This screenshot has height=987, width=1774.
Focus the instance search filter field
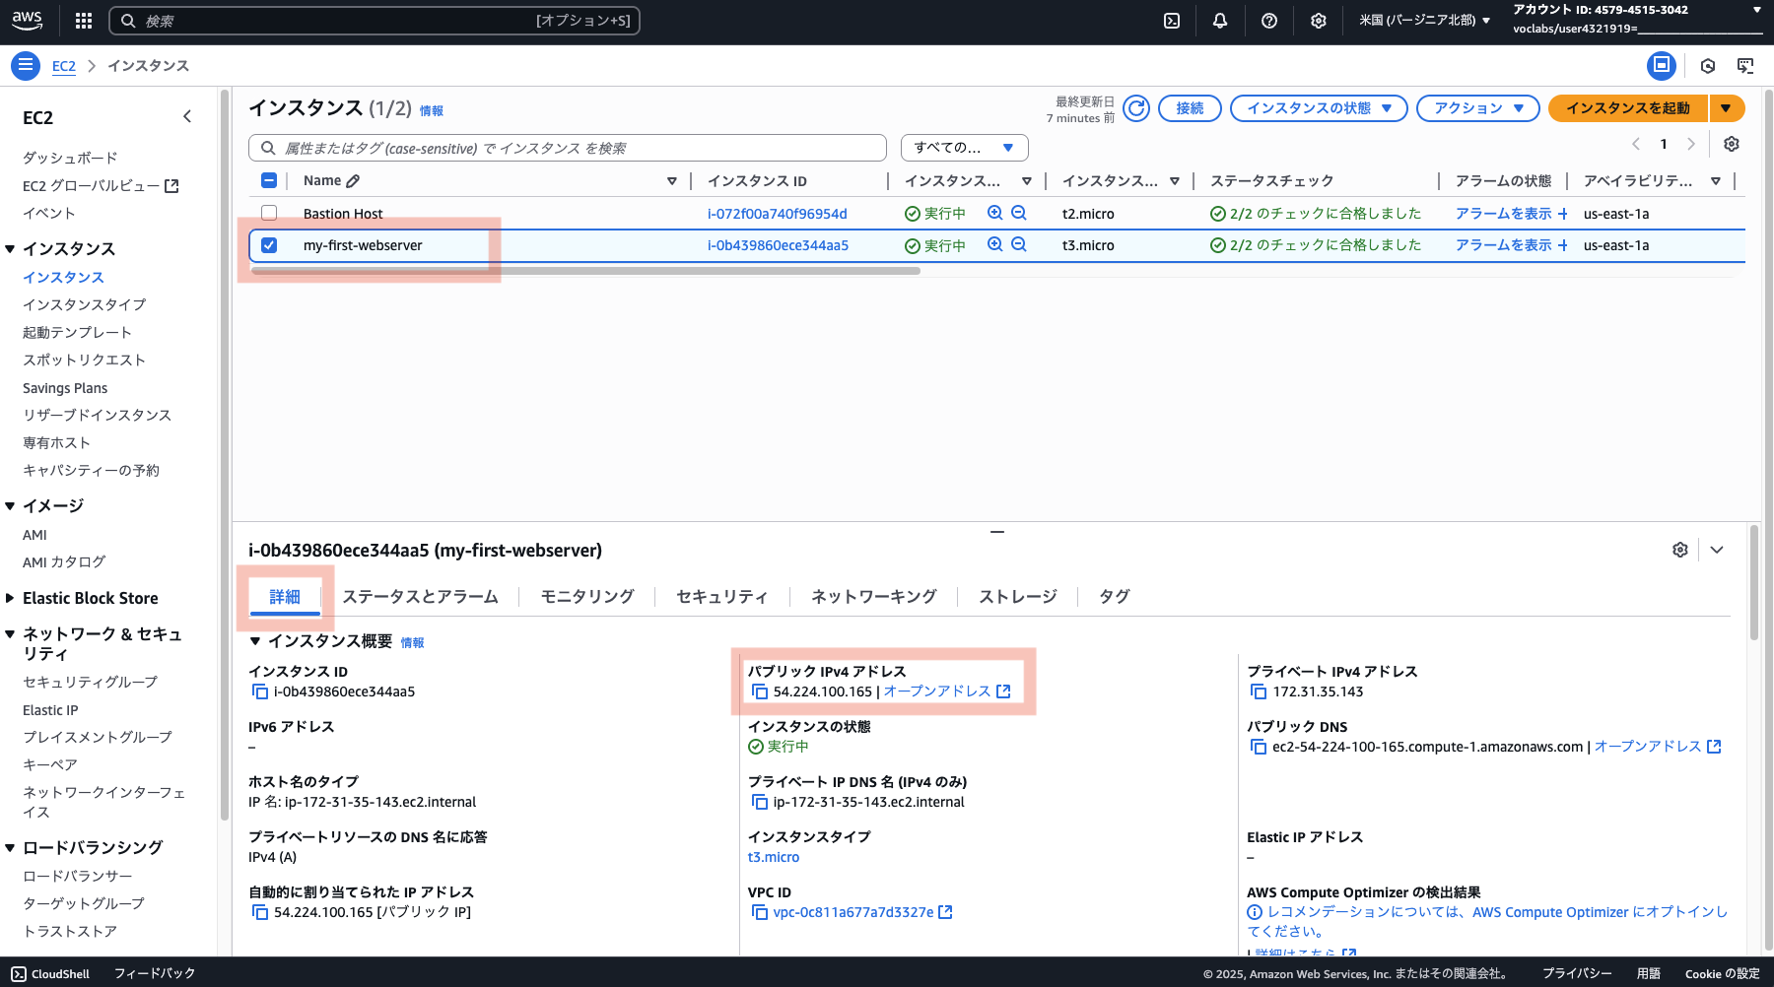pyautogui.click(x=568, y=148)
